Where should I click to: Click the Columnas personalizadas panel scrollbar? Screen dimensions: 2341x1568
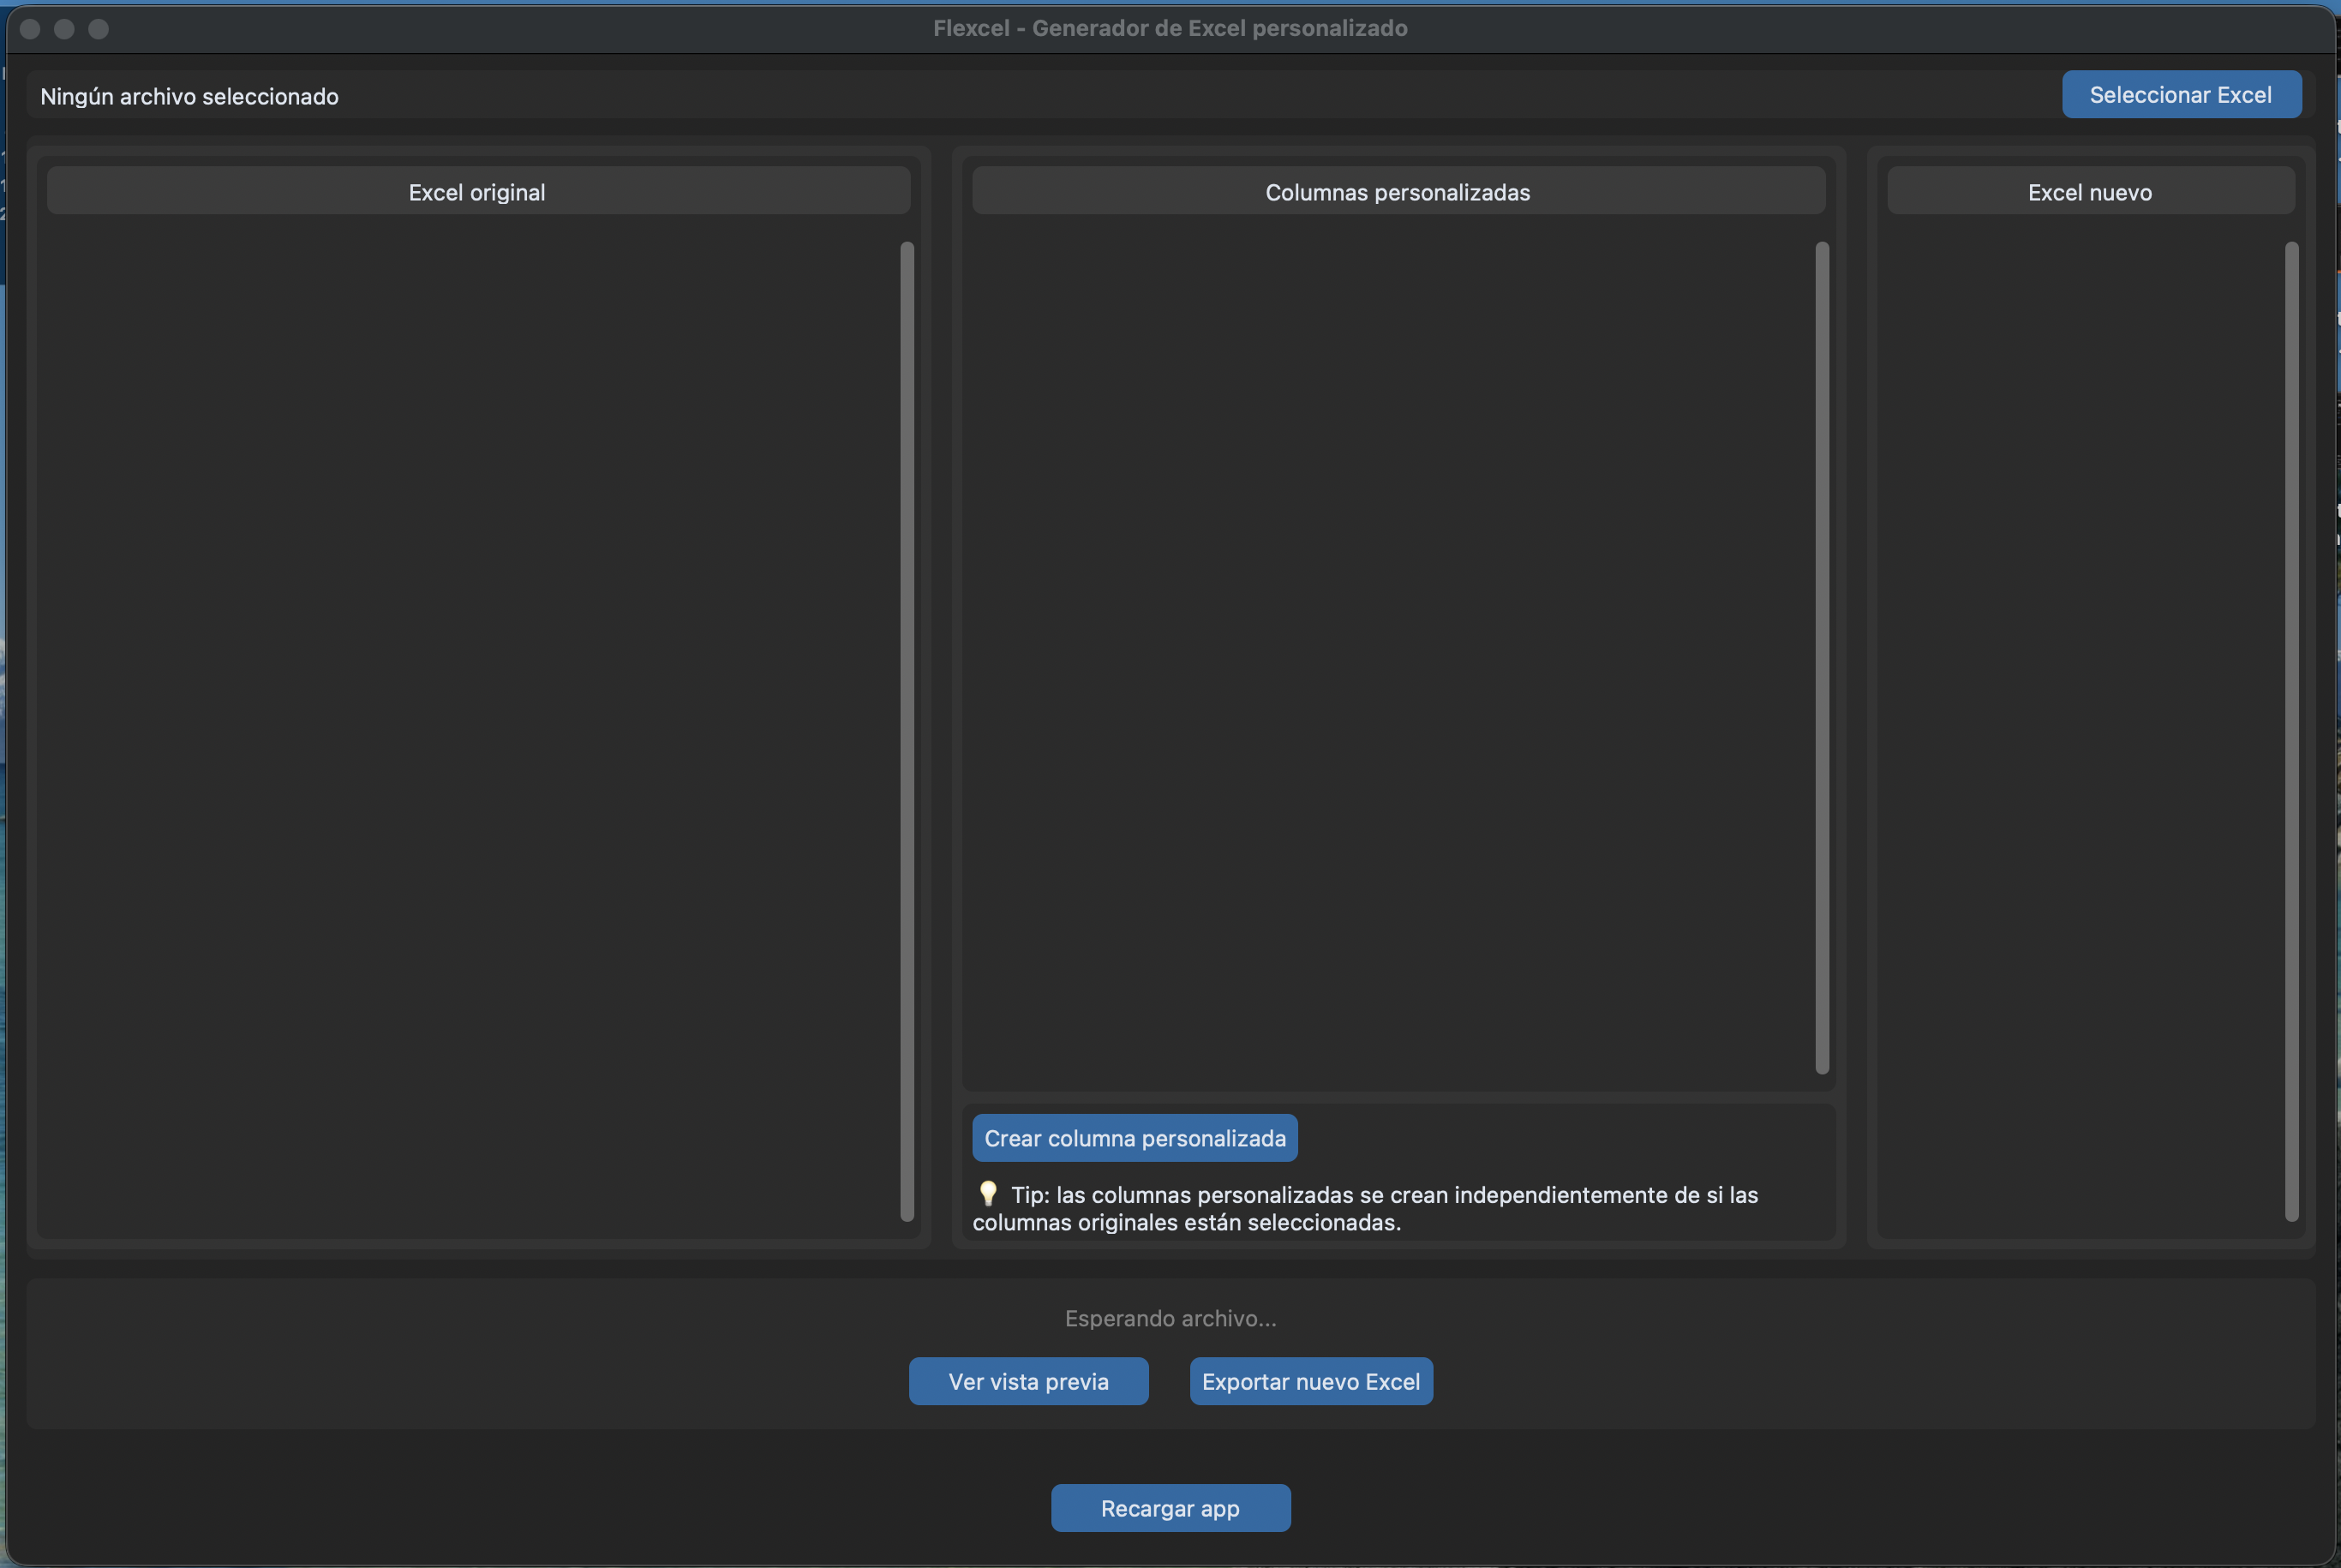(1822, 658)
